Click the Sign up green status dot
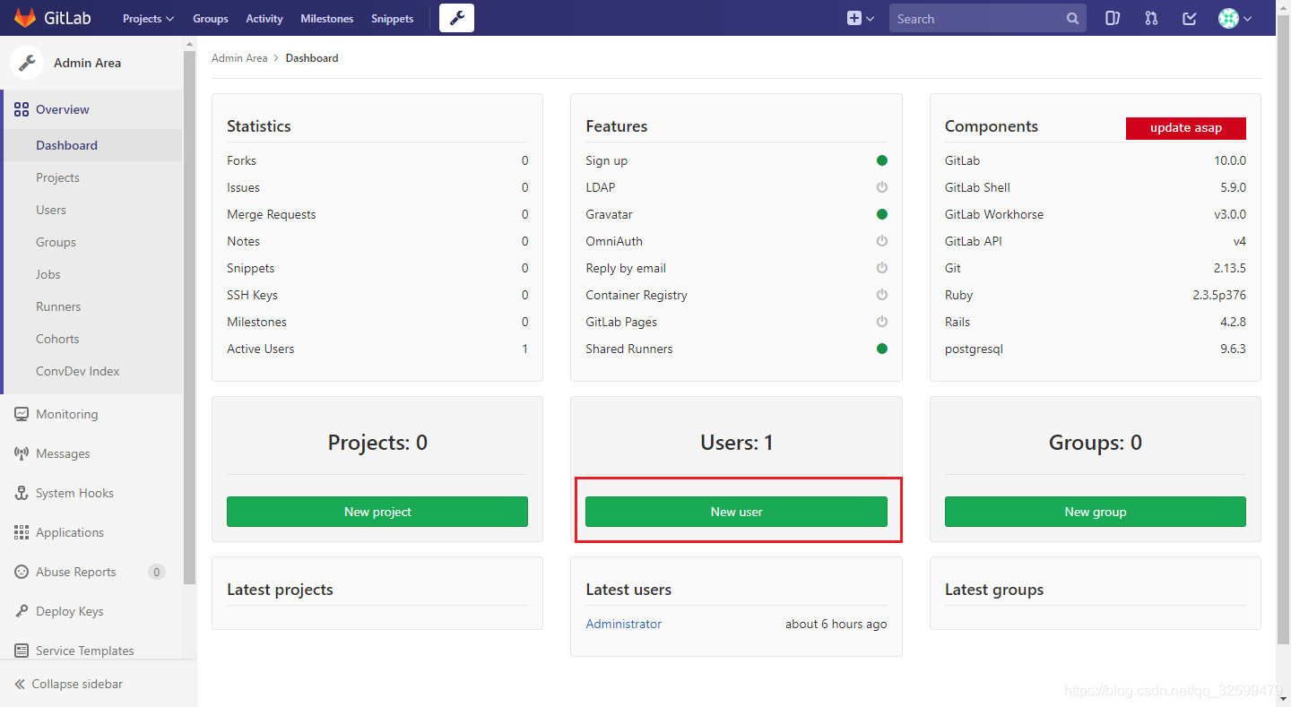Viewport: 1291px width, 707px height. (x=882, y=160)
